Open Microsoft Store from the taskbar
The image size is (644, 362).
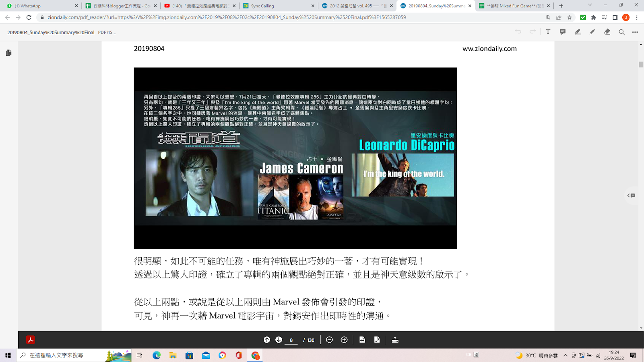coord(189,355)
